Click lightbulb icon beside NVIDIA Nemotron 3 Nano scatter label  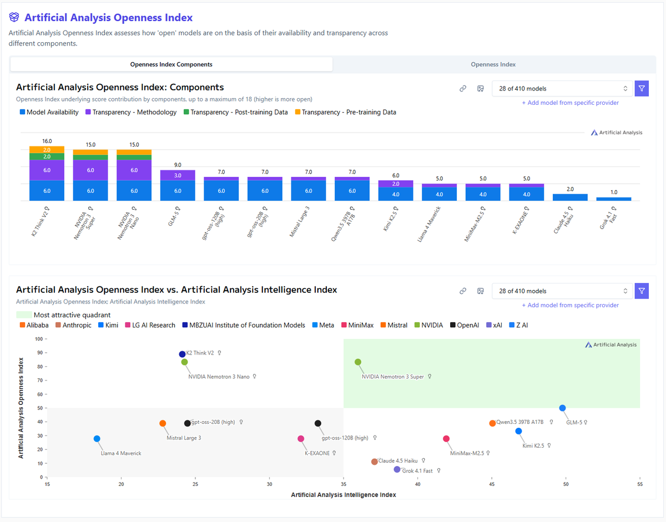pyautogui.click(x=255, y=377)
